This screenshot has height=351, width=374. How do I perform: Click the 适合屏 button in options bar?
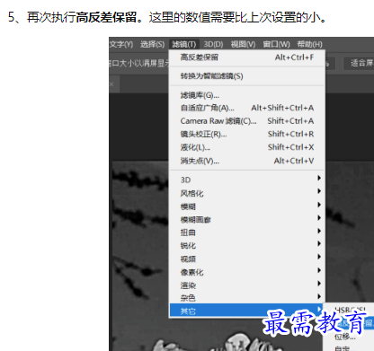pyautogui.click(x=359, y=63)
